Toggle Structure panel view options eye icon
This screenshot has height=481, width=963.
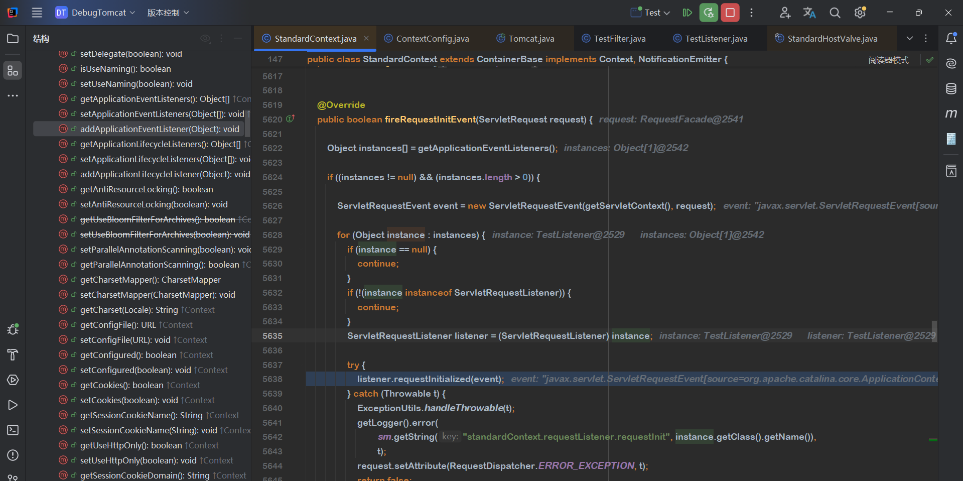coord(205,39)
